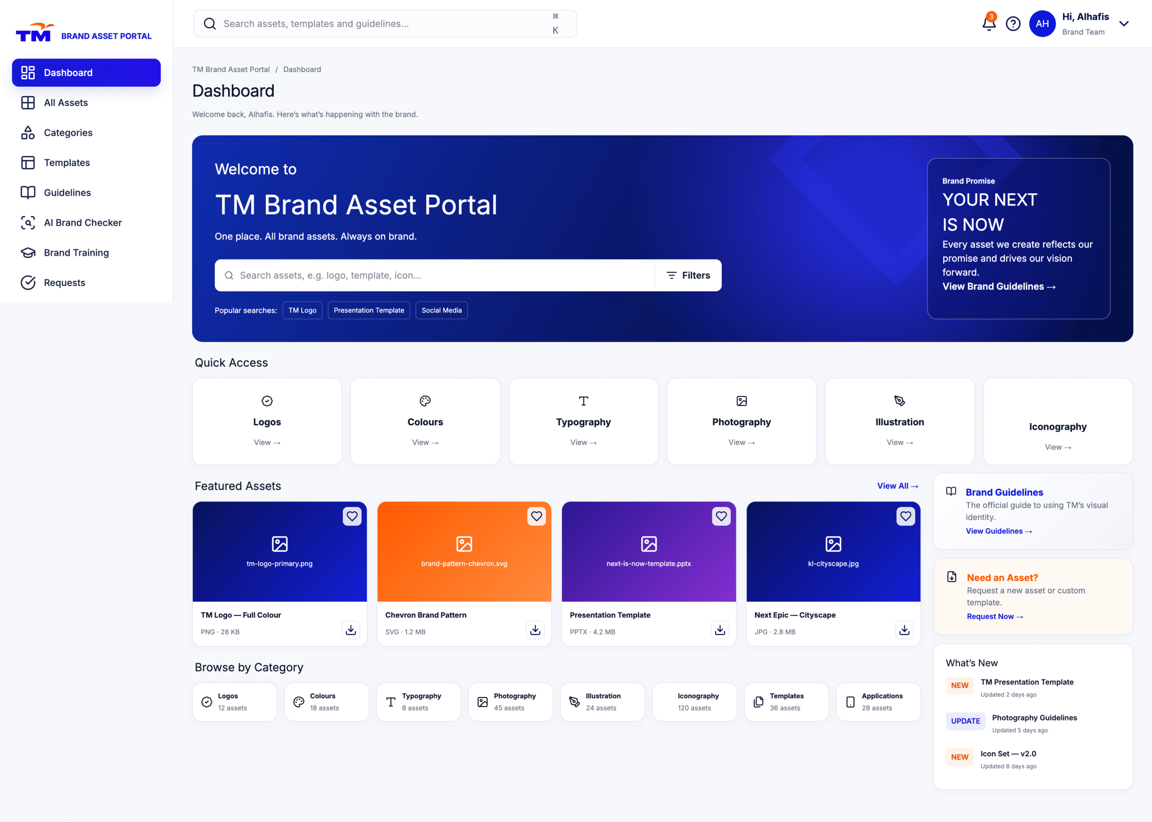Select the Social Media popular search chip
This screenshot has width=1152, height=822.
coord(441,310)
